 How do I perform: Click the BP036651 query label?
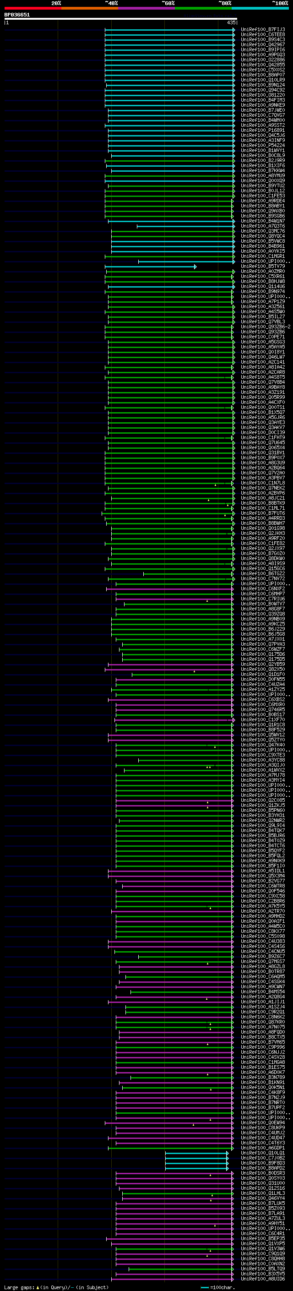(17, 15)
